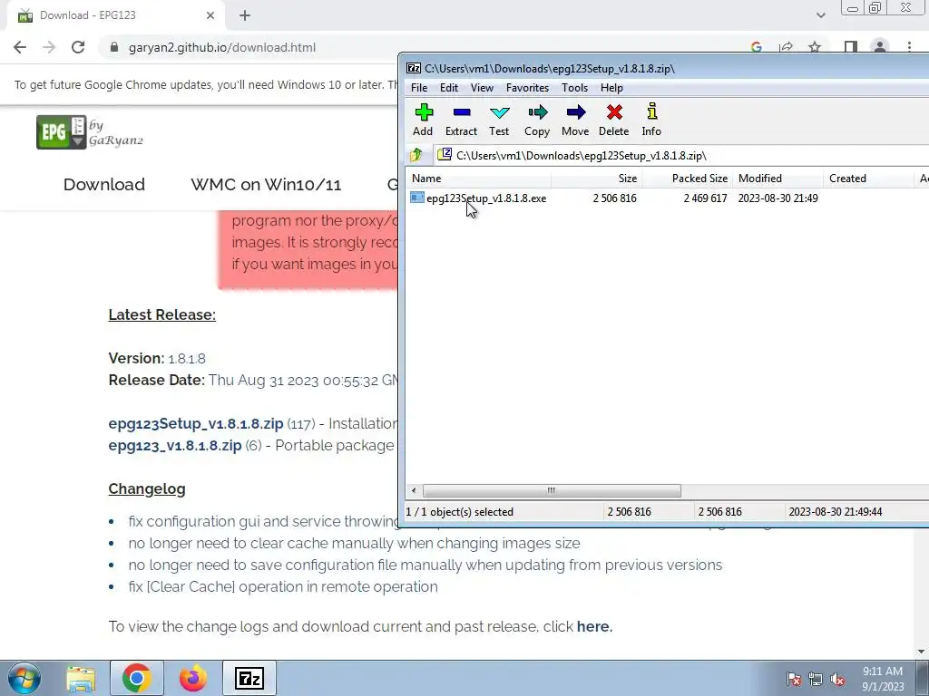Open the Tools menu in 7-Zip
Screen dimensions: 929x696
(x=574, y=88)
